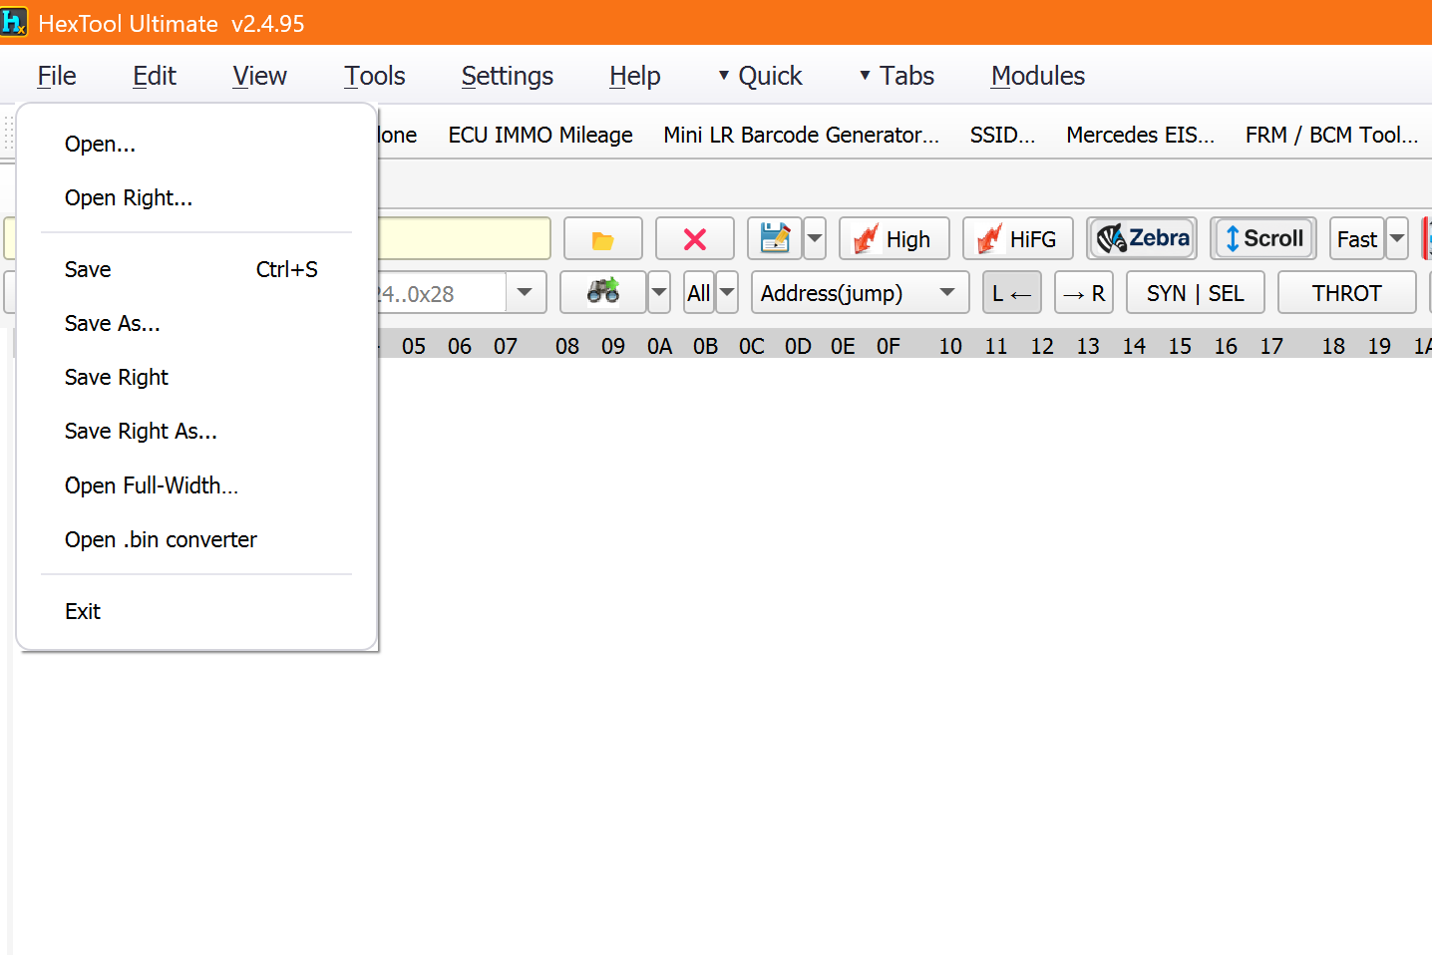The width and height of the screenshot is (1432, 955).
Task: Expand the save options dropdown arrow
Action: pos(815,239)
